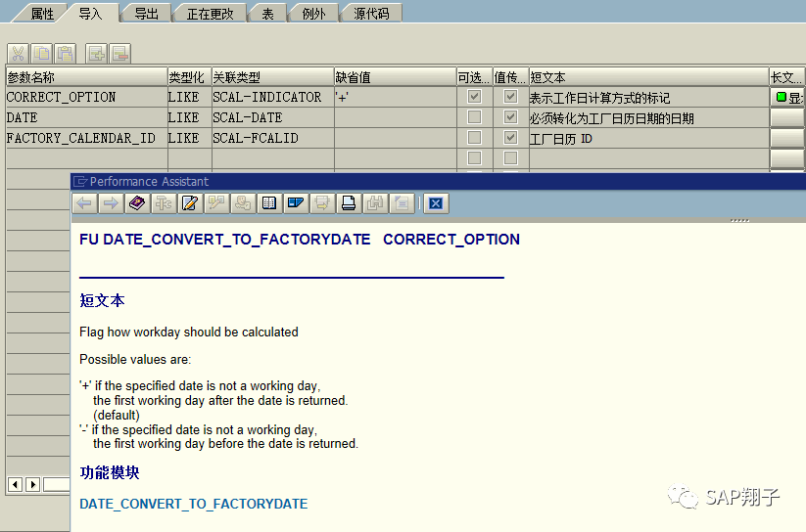The height and width of the screenshot is (532, 806).
Task: Click the SCAL-INDICATOR type cell
Action: pyautogui.click(x=273, y=97)
